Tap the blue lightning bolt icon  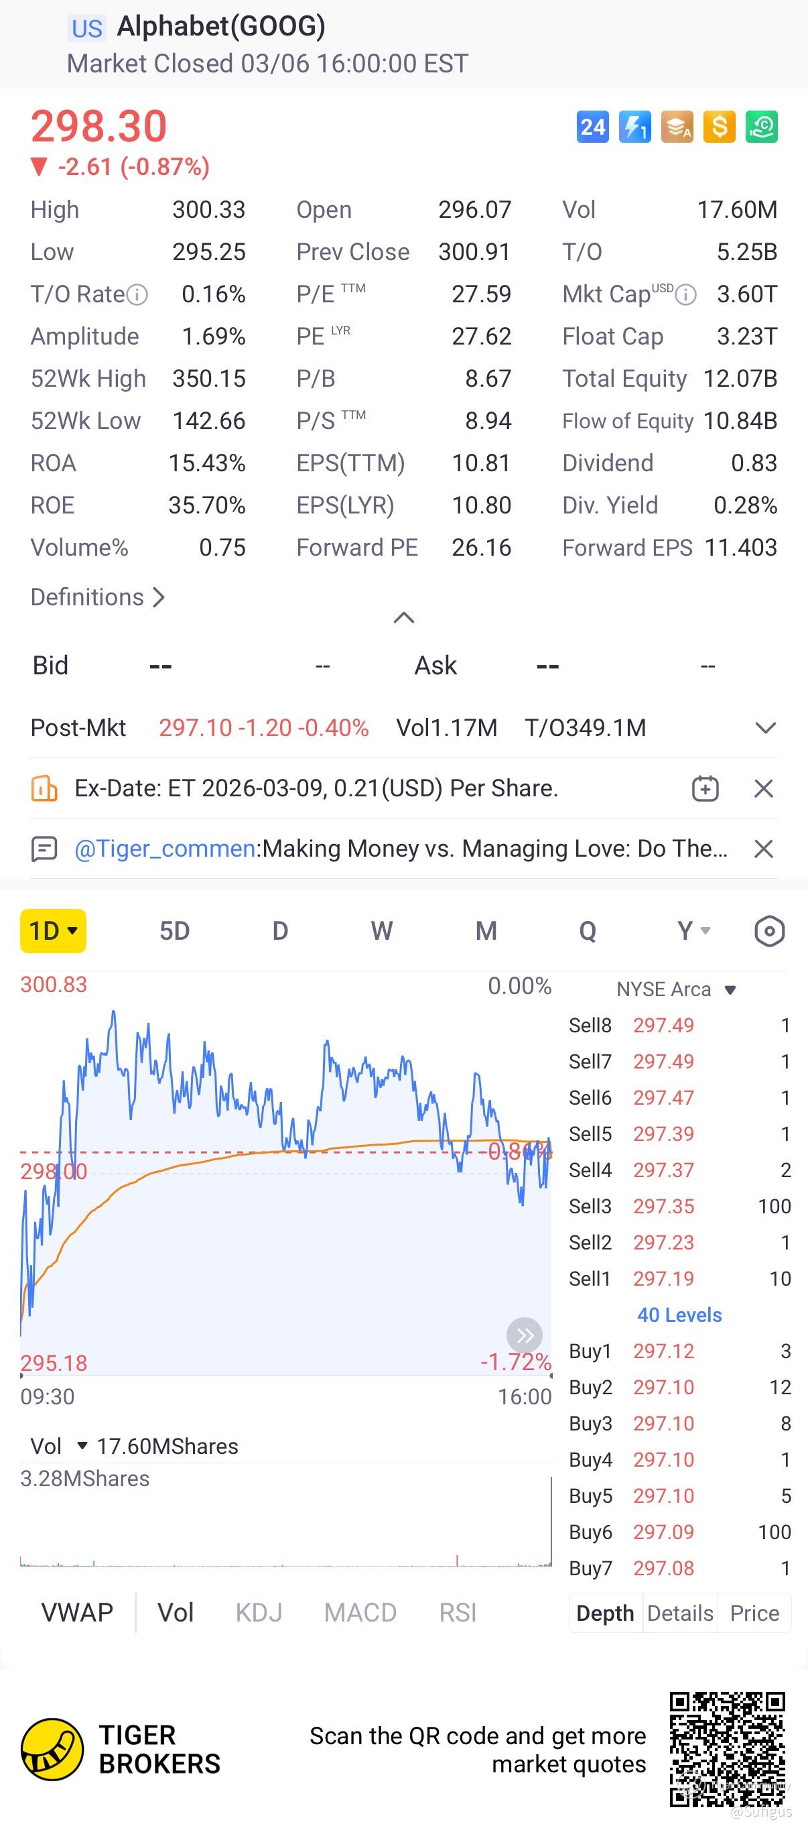634,127
